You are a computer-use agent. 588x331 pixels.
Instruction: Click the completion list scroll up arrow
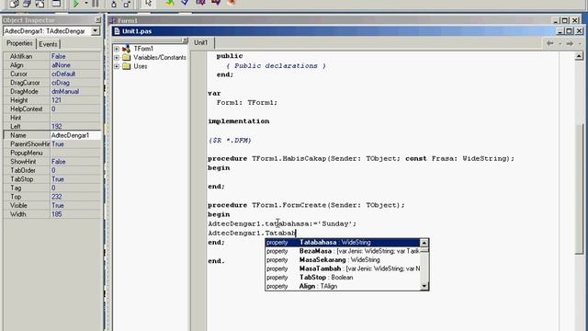tap(424, 243)
